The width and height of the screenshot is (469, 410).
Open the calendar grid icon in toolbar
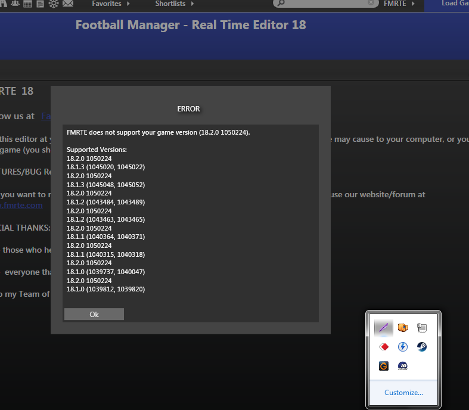27,4
